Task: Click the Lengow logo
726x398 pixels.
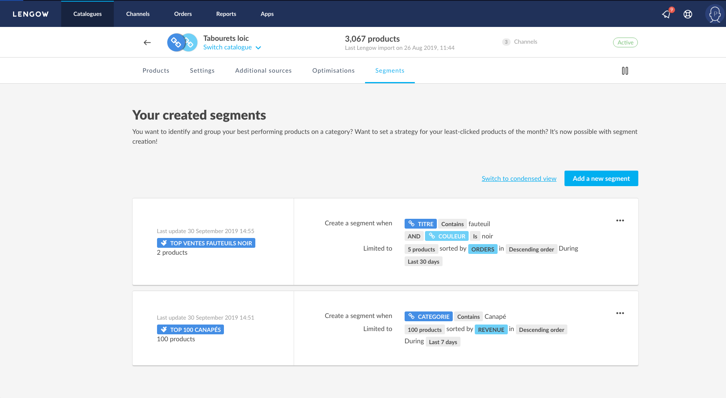Action: click(31, 14)
